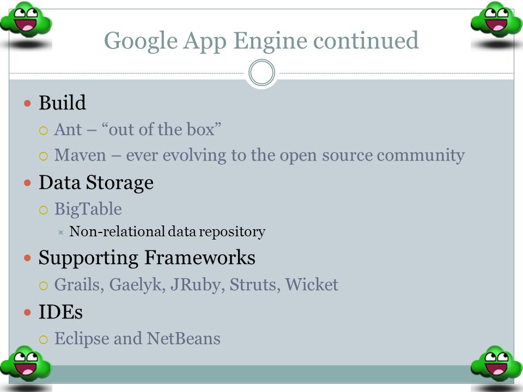Click the orange bullet beside Build
Screen dimensions: 523x392
tap(27, 103)
